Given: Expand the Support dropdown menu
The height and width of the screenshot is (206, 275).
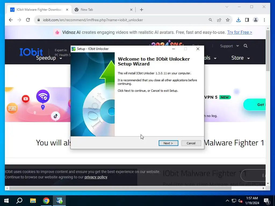Looking at the screenshot, I should click(x=229, y=46).
